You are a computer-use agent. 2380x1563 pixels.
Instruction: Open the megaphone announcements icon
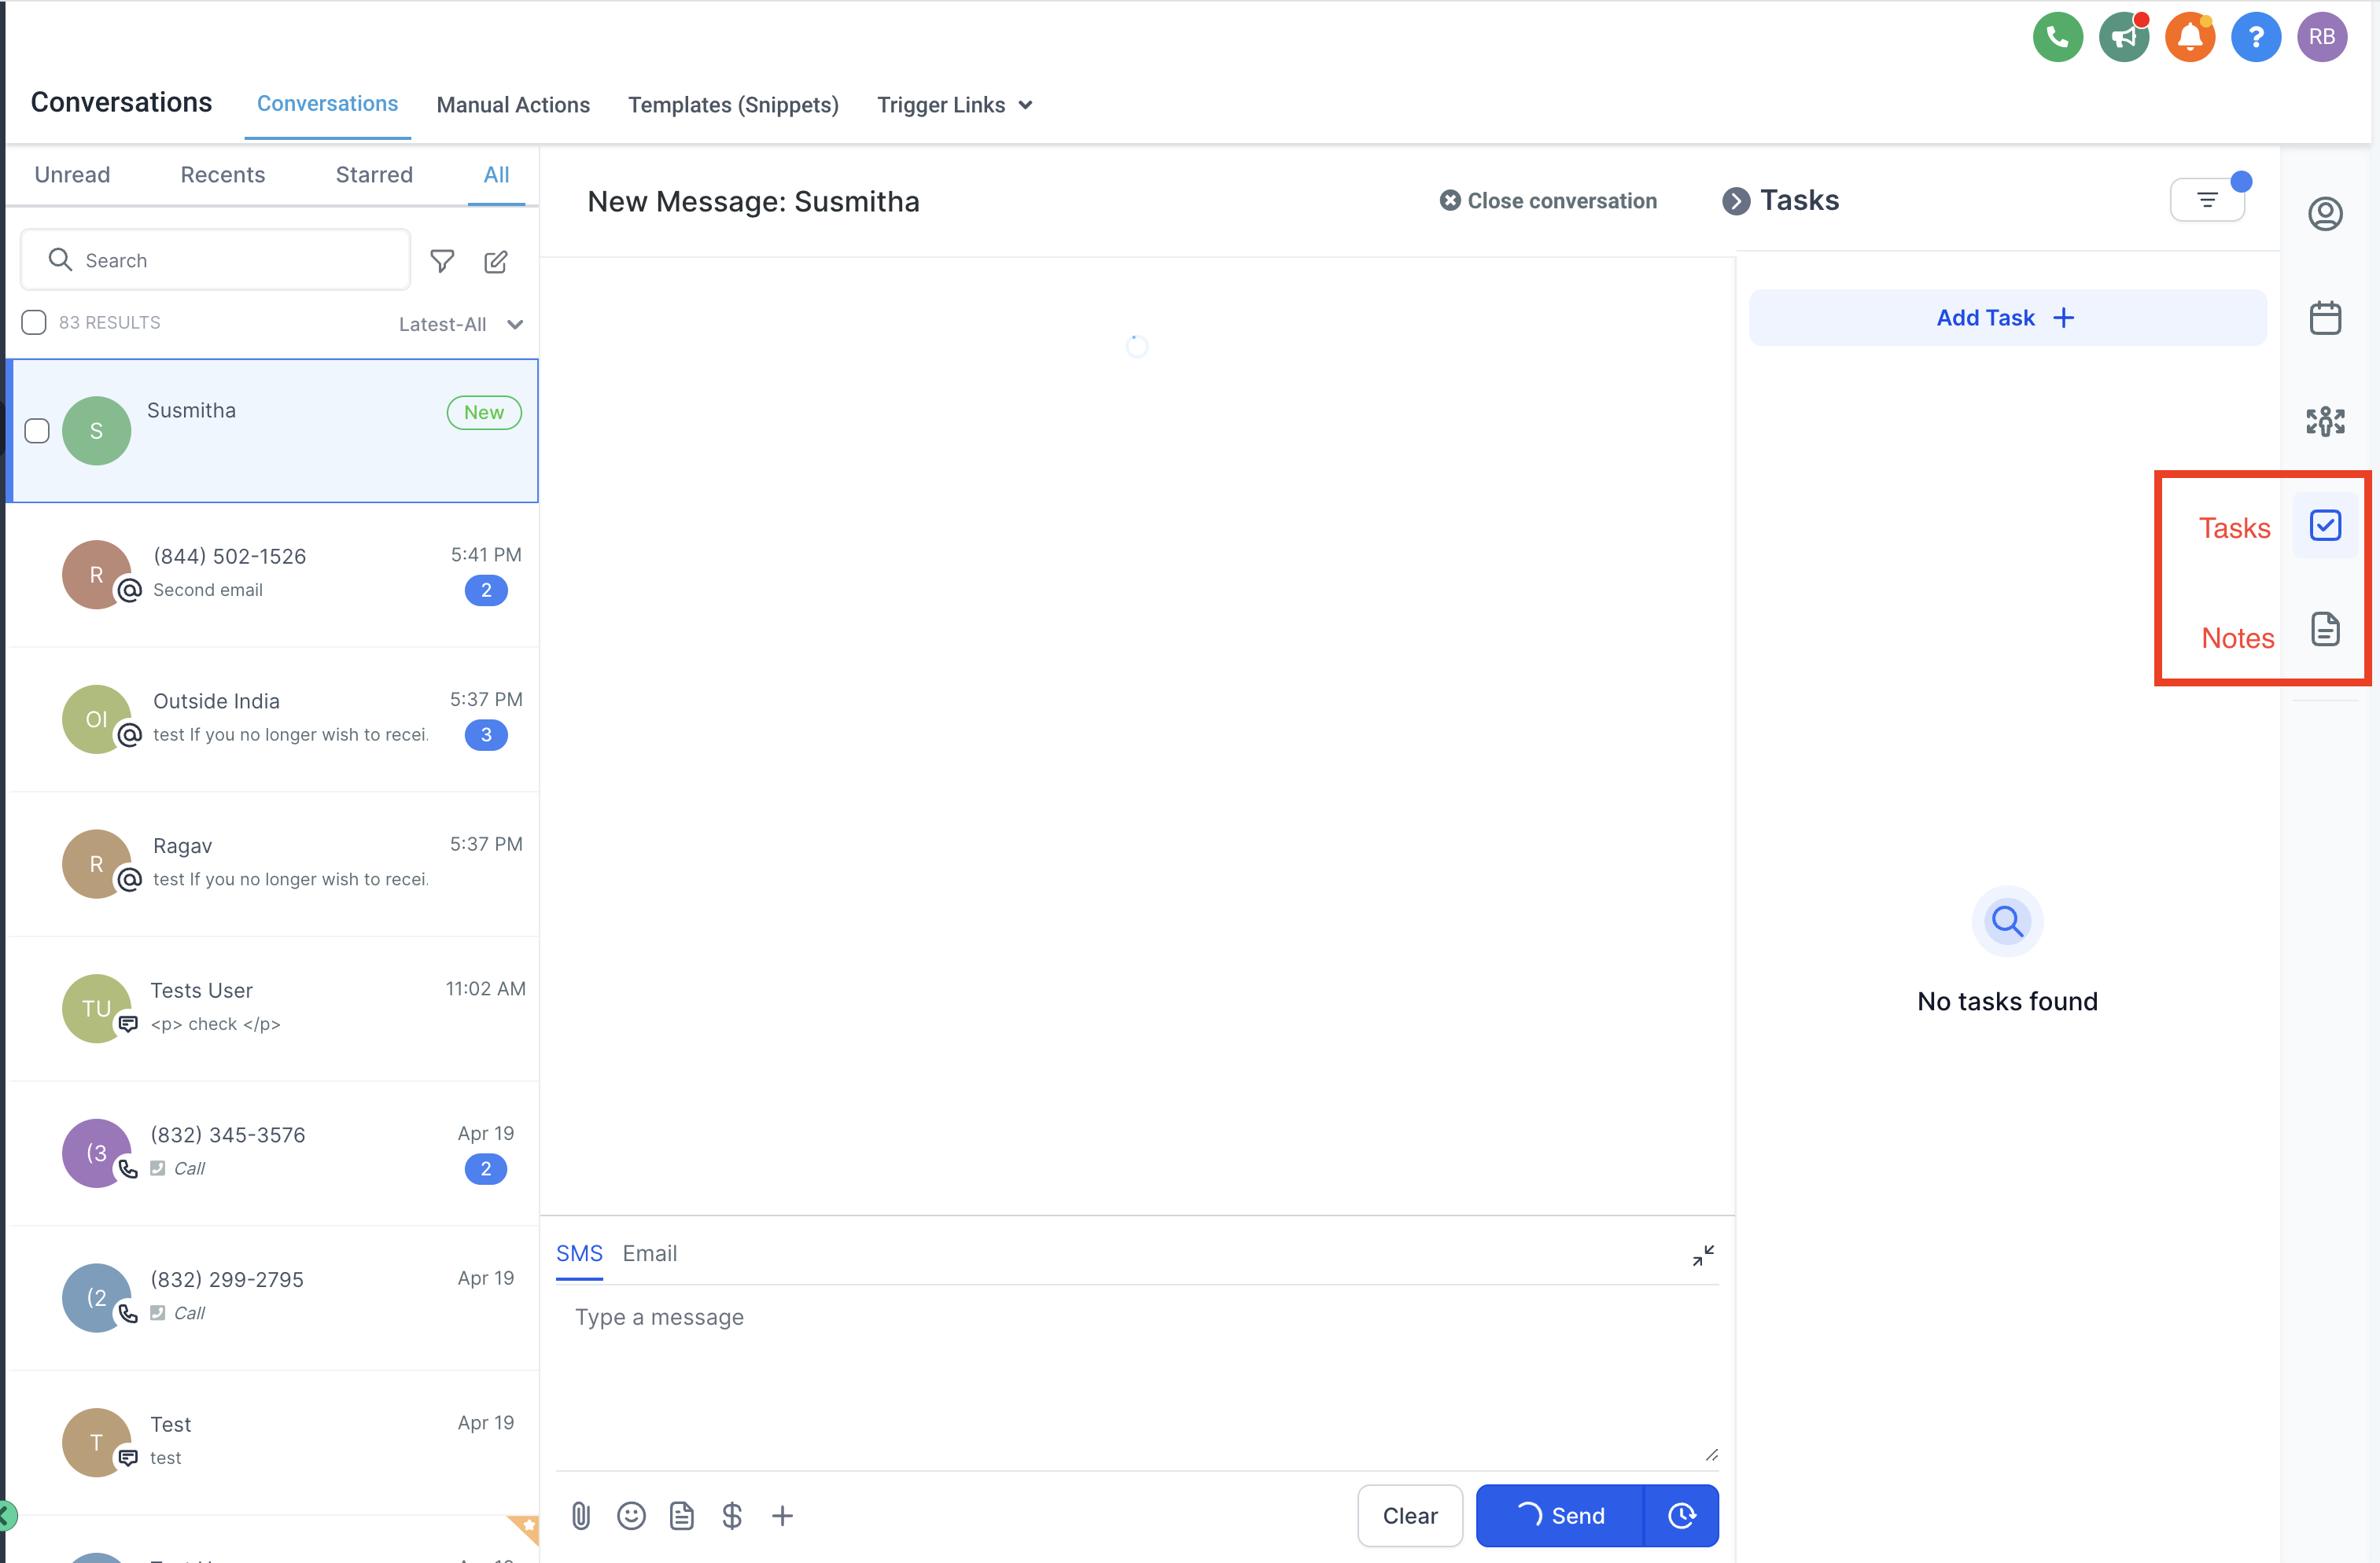click(2123, 38)
